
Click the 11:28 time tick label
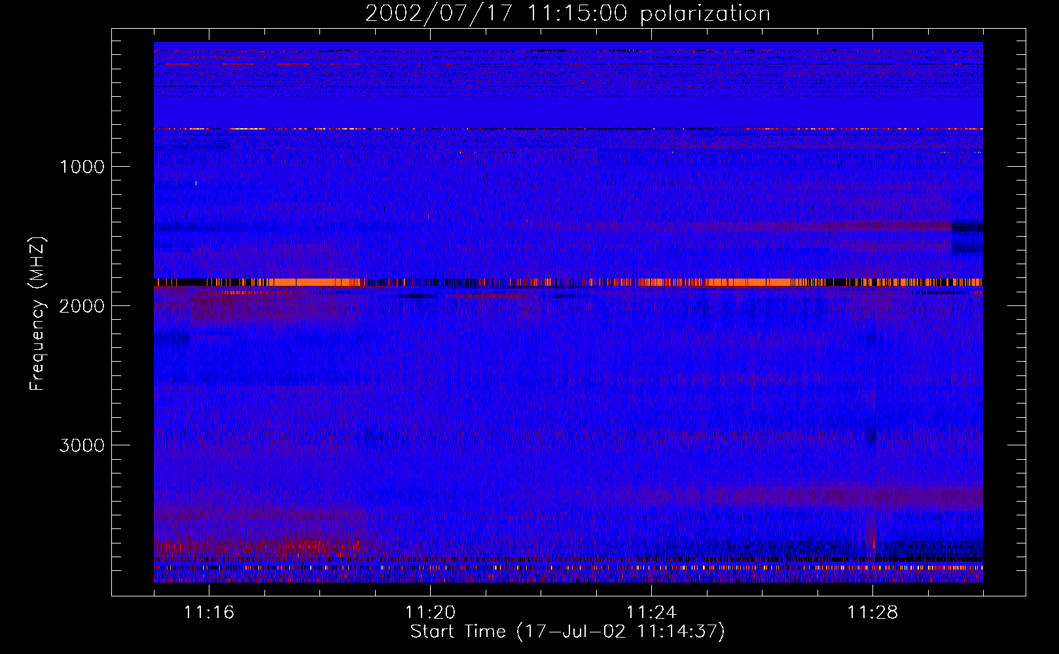(x=872, y=612)
